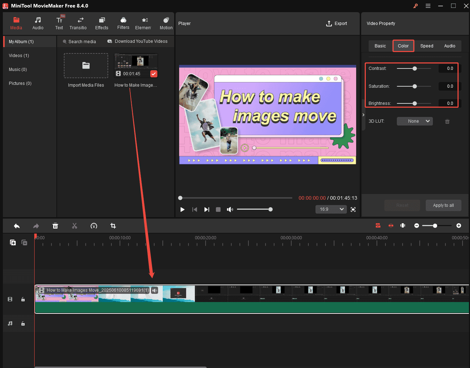Switch to the Basic tab in Video Property
Image resolution: width=470 pixels, height=368 pixels.
tap(380, 46)
